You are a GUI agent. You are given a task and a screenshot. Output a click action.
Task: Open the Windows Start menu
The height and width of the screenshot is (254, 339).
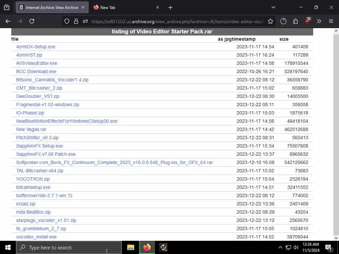click(x=8, y=247)
